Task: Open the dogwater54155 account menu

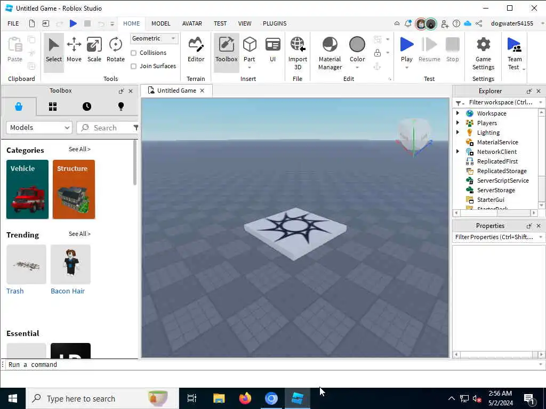Action: coord(512,23)
